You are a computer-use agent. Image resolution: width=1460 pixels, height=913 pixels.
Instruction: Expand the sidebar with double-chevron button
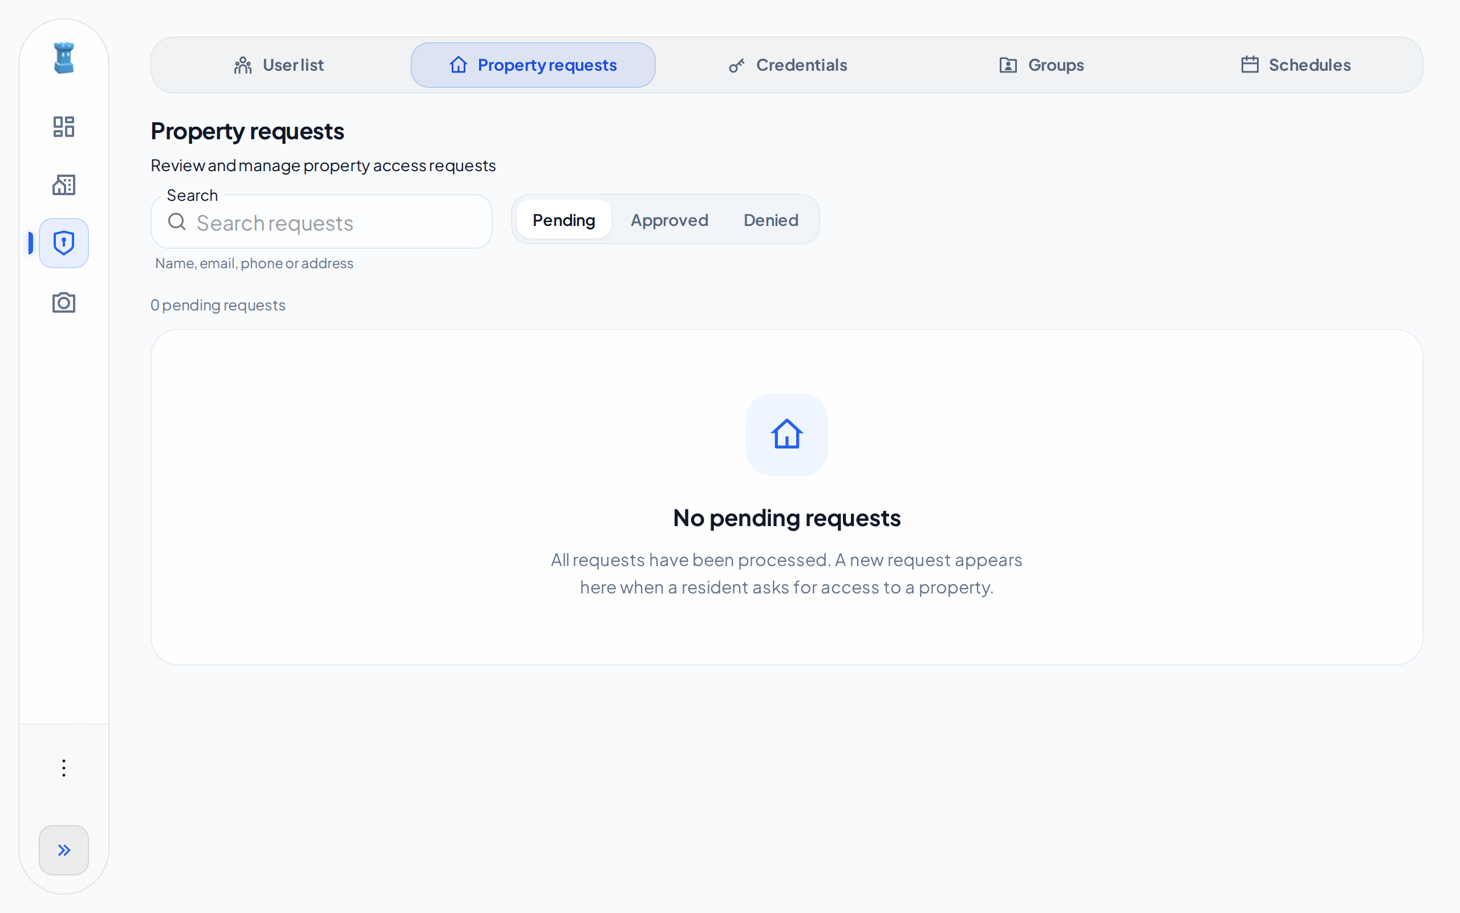[64, 850]
